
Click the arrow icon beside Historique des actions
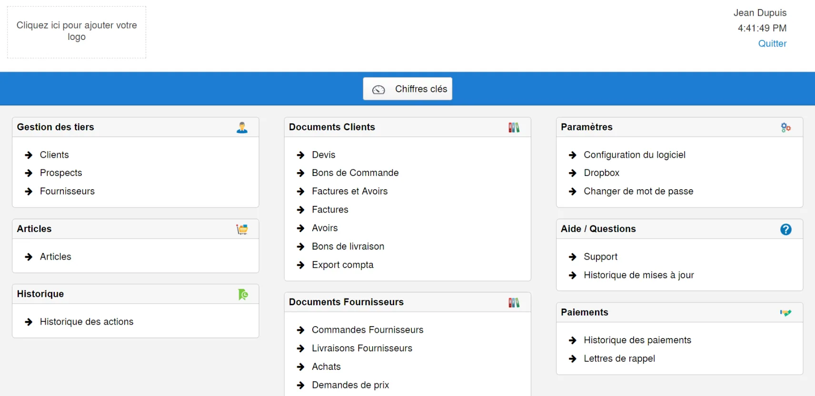29,322
